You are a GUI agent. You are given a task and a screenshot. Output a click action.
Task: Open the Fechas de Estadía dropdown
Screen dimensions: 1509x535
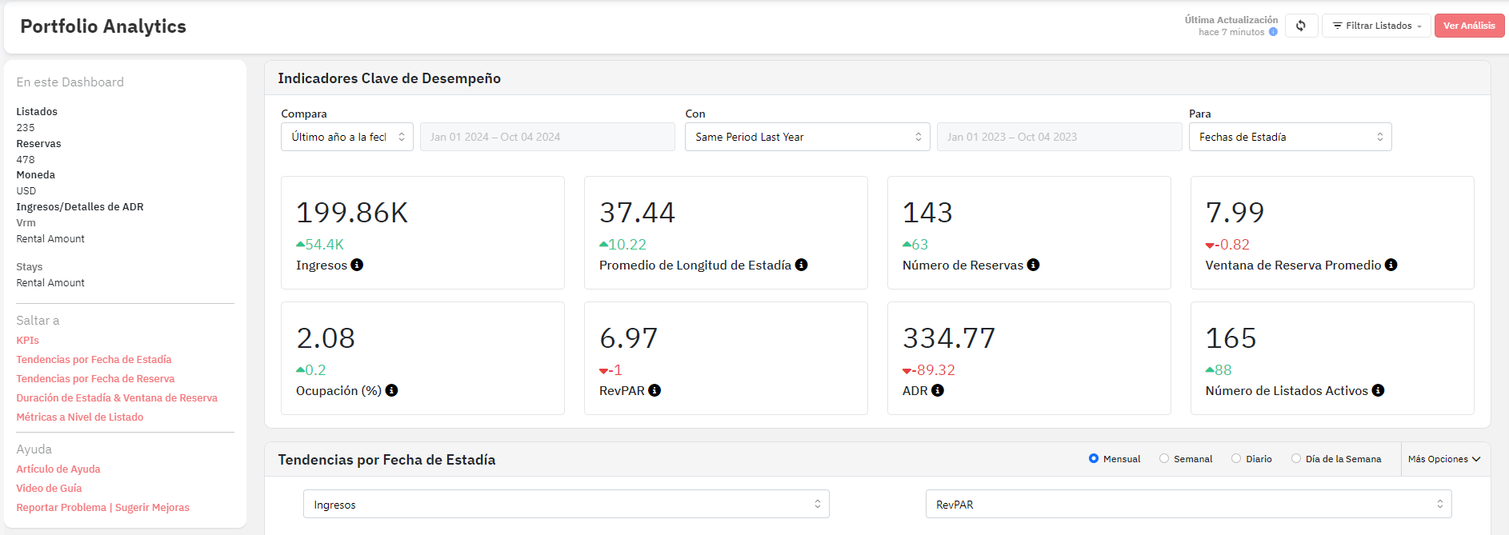[x=1290, y=137]
